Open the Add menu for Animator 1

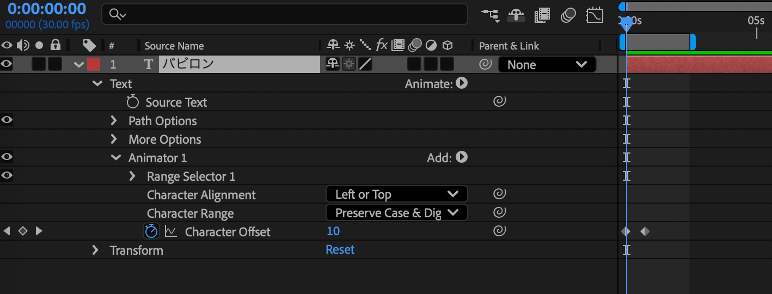(x=462, y=157)
